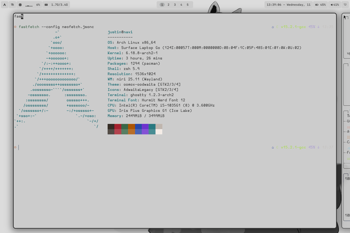This screenshot has height=233, width=350.
Task: Toggle the crossed-out eye idle inhibitor
Action: [x=12, y=5]
